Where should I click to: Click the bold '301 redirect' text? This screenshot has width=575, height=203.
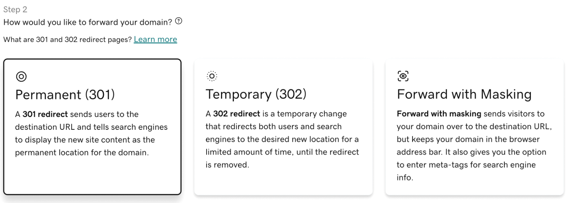pos(45,114)
